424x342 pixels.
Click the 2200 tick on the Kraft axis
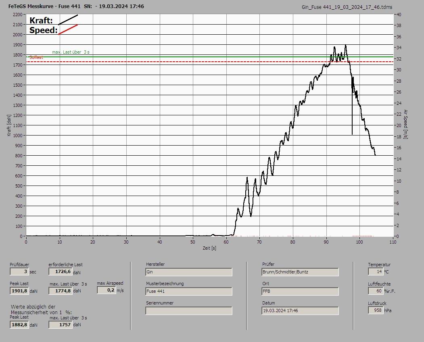coord(17,15)
